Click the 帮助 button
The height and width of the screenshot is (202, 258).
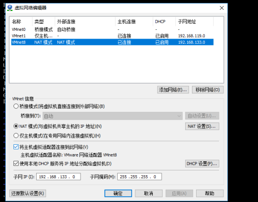(x=210, y=193)
